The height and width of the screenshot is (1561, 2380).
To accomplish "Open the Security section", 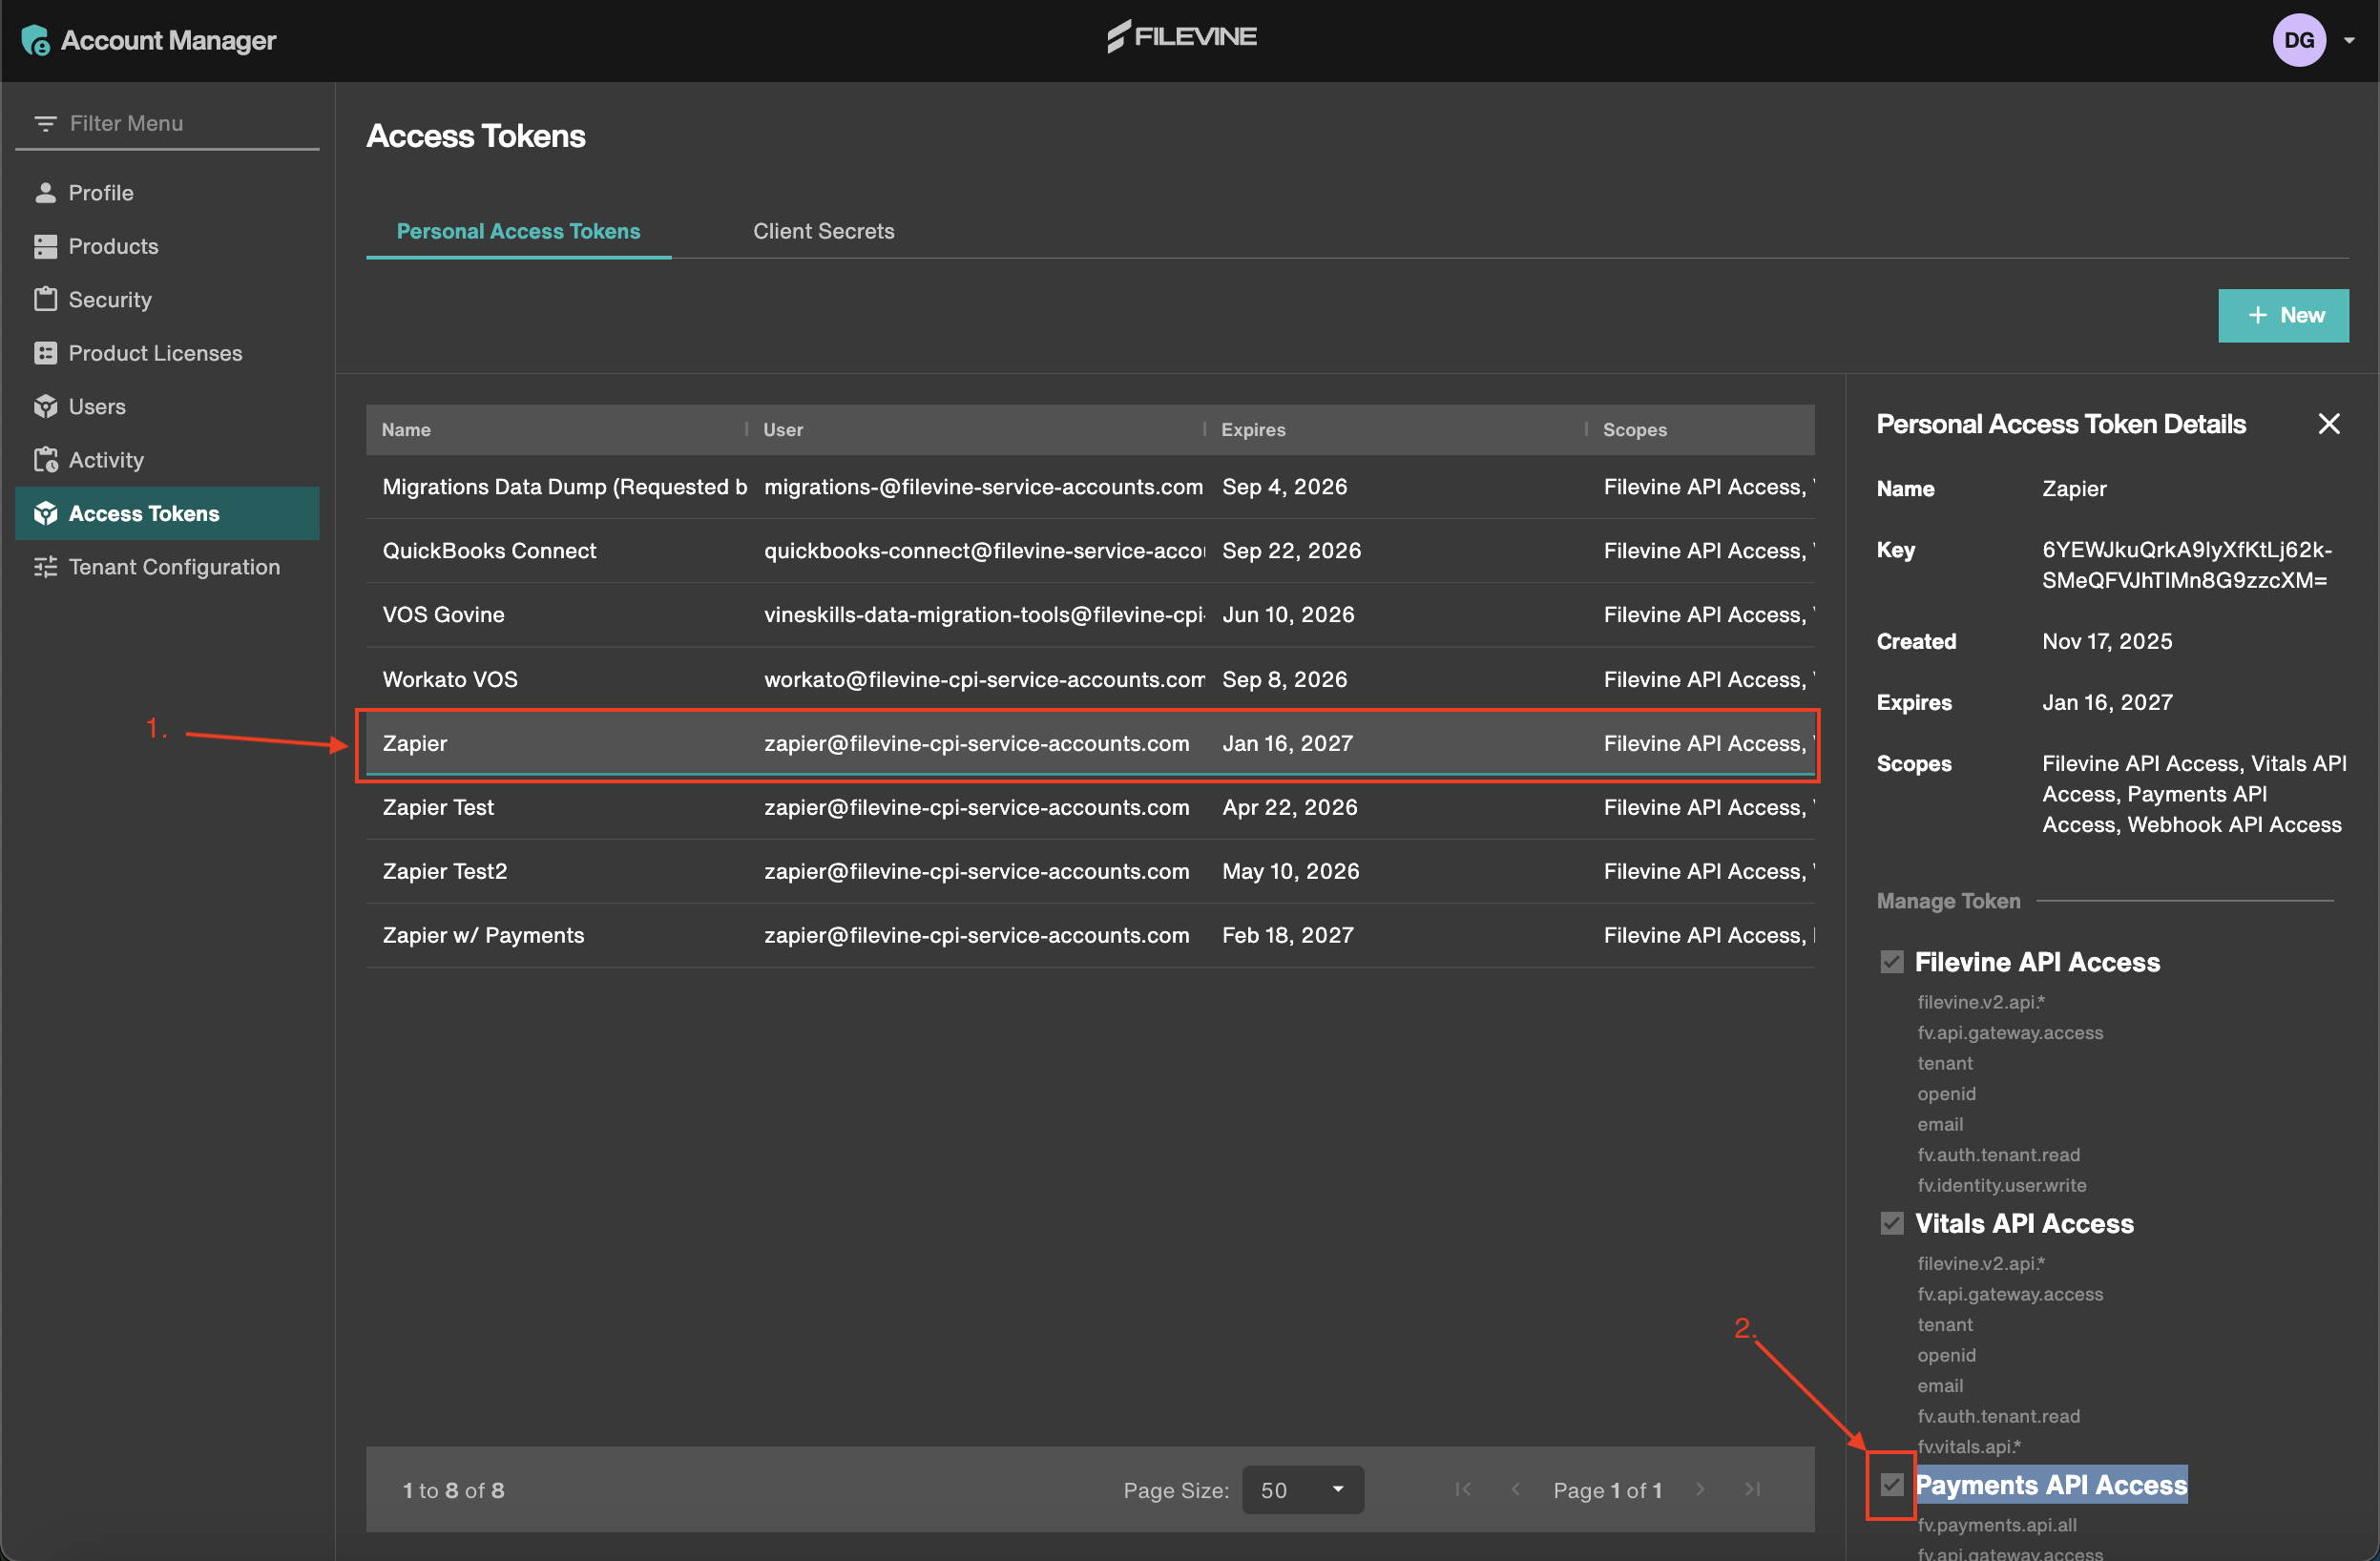I will coord(167,299).
